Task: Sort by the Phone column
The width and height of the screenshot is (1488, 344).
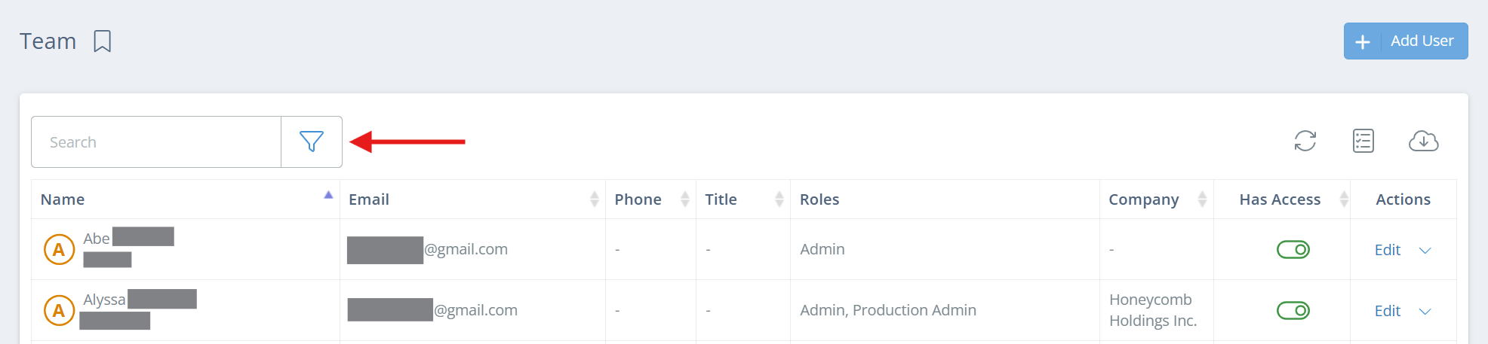Action: [x=684, y=199]
